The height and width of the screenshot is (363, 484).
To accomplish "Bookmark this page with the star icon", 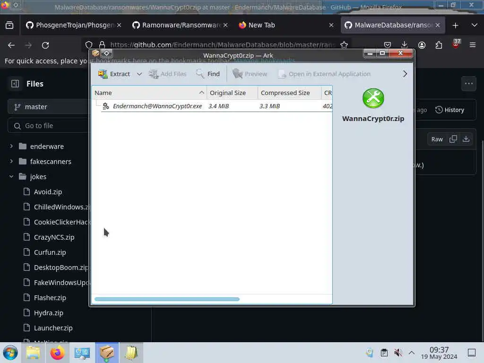I will [x=344, y=45].
